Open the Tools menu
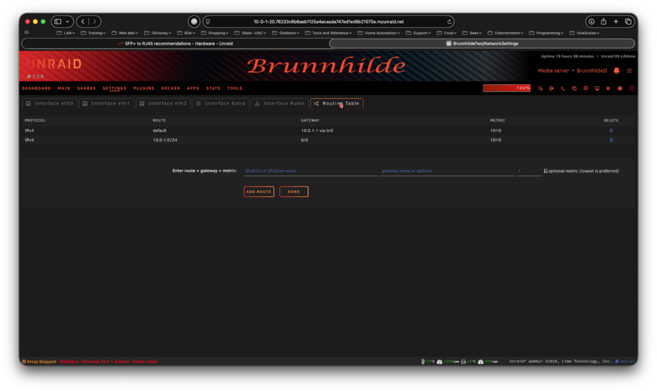Screen dimensions: 657x391 point(235,89)
